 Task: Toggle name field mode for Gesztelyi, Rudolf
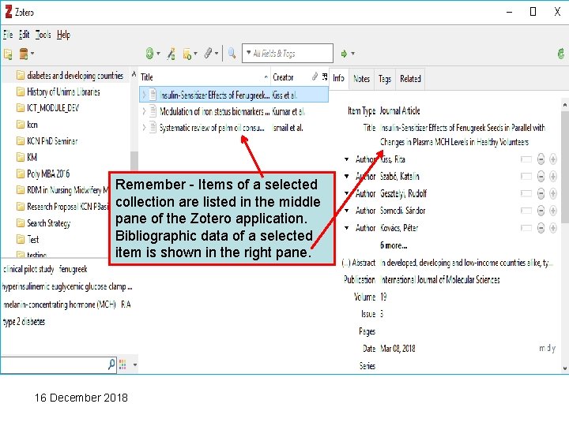tap(526, 193)
